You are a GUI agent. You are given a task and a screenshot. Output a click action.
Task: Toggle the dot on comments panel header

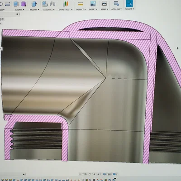[x=24, y=174]
